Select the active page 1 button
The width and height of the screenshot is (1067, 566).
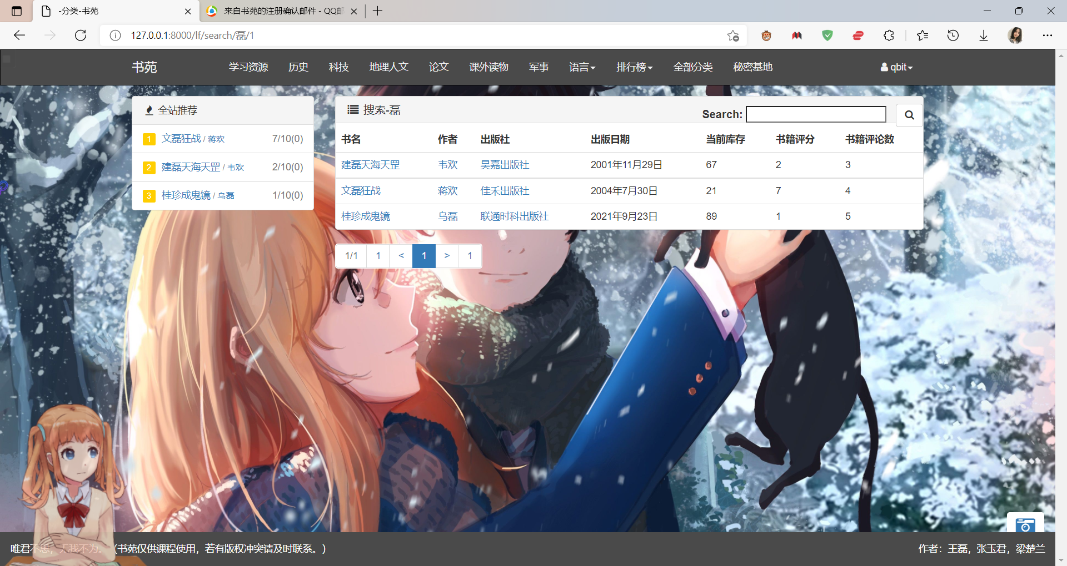(x=424, y=256)
